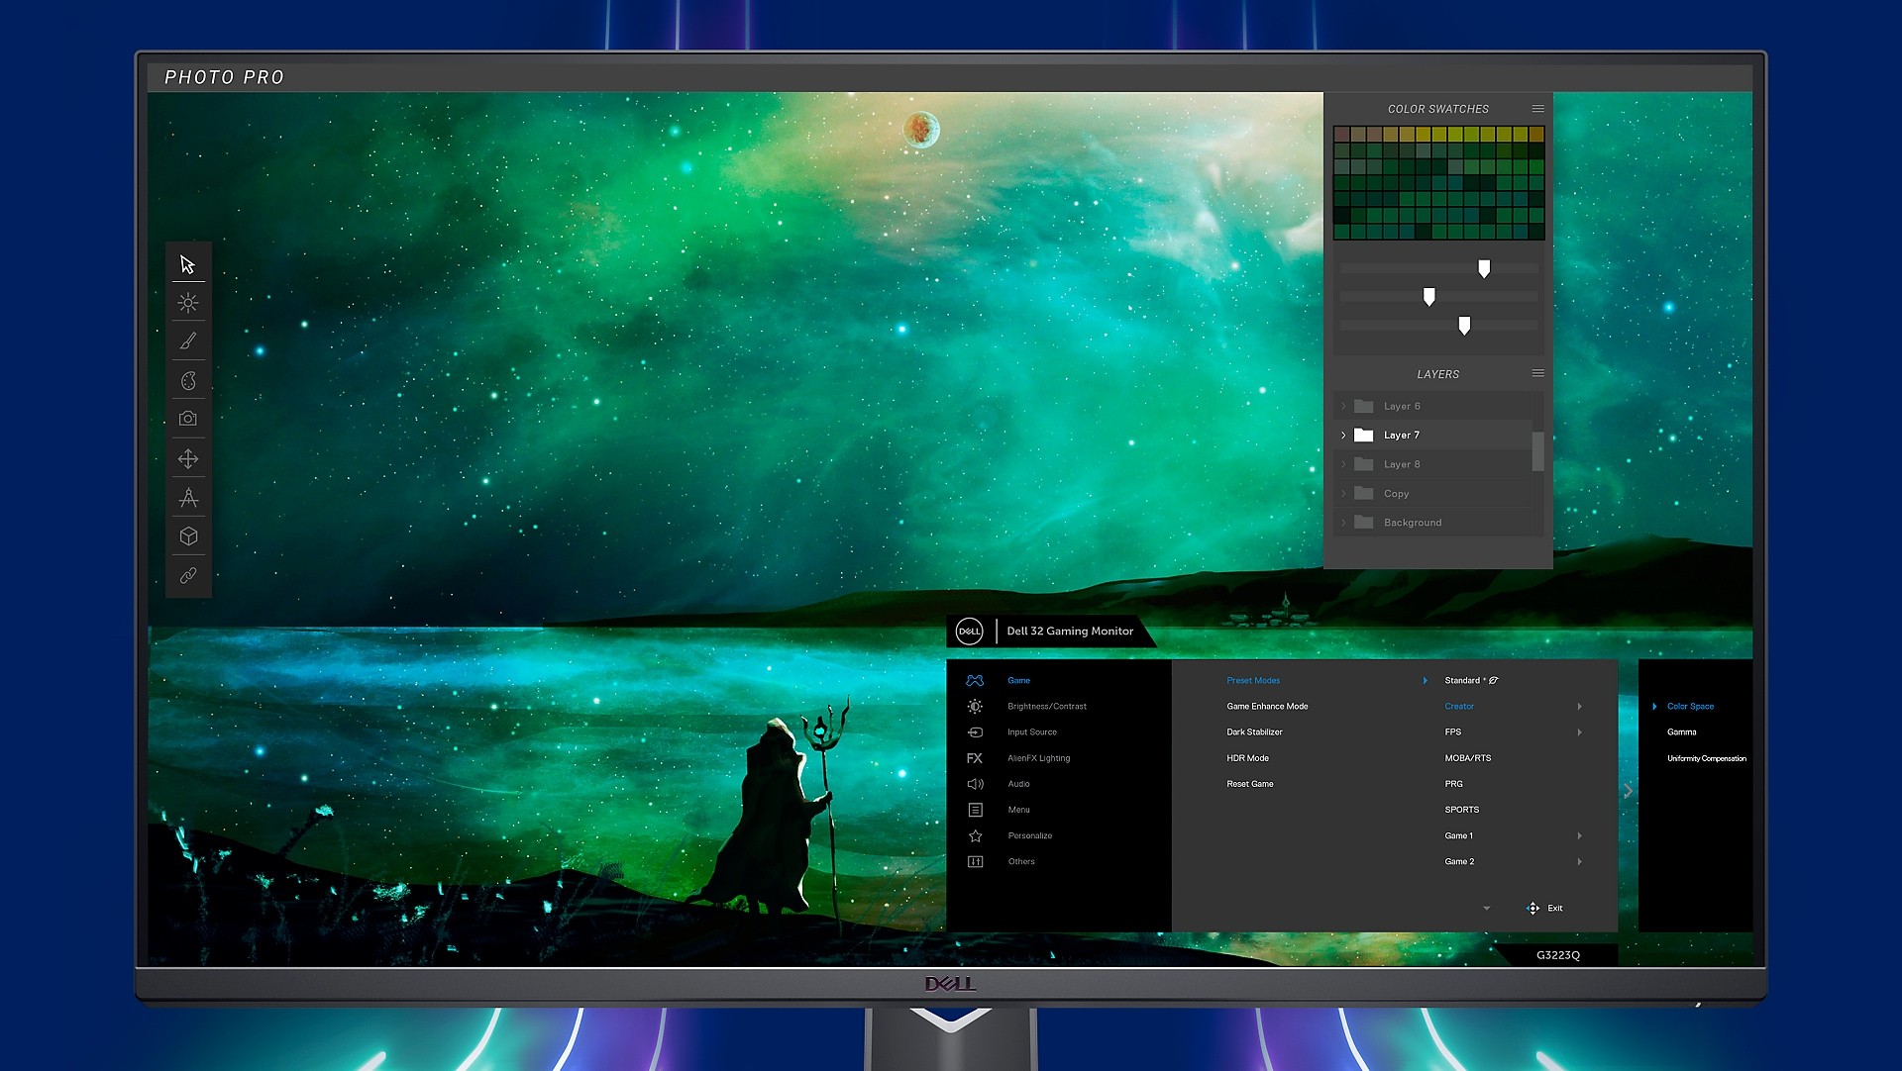Expand the Background layer folder
The width and height of the screenshot is (1902, 1071).
1343,523
